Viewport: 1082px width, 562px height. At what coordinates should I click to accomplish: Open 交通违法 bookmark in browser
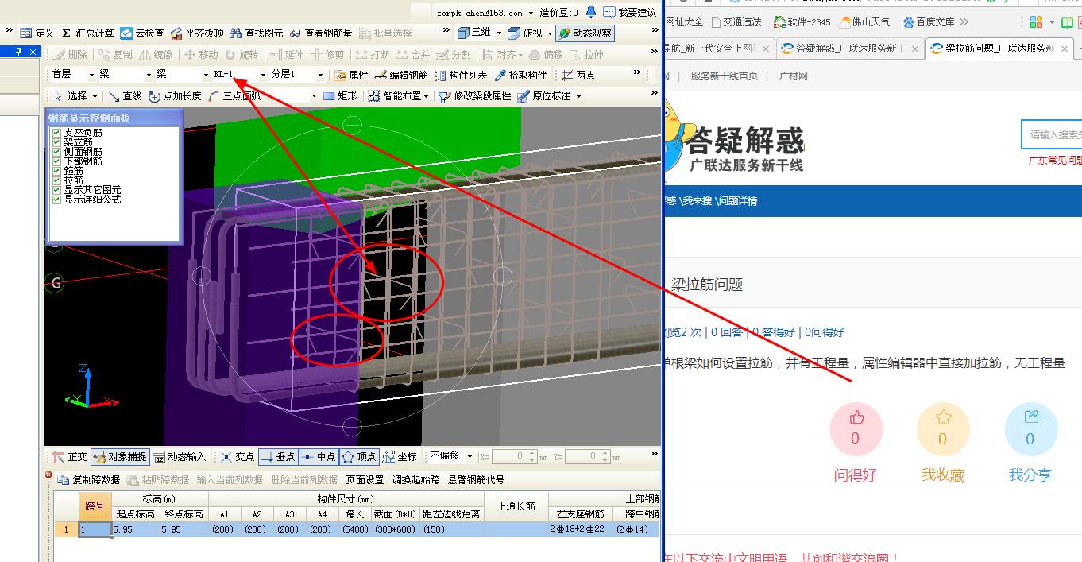click(736, 22)
